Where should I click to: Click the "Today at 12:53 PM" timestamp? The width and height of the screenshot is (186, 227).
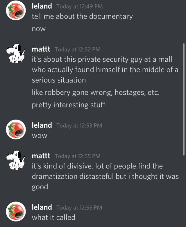pos(79,126)
